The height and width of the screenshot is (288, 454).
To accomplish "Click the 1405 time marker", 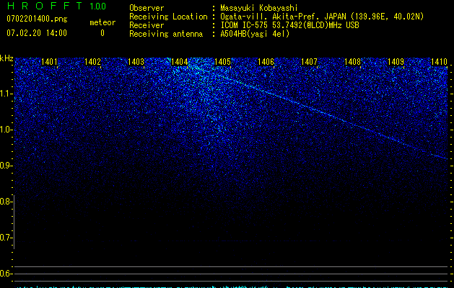I will tap(222, 61).
